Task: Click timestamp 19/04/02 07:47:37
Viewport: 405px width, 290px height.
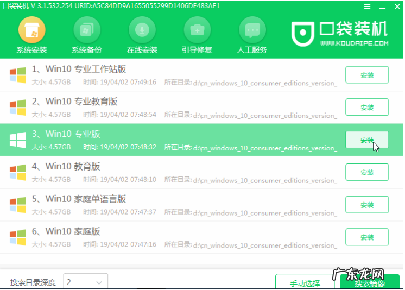Action: [128, 212]
